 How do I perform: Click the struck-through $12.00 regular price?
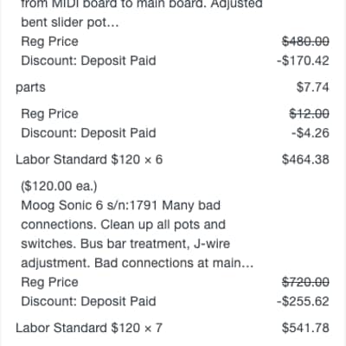310,113
